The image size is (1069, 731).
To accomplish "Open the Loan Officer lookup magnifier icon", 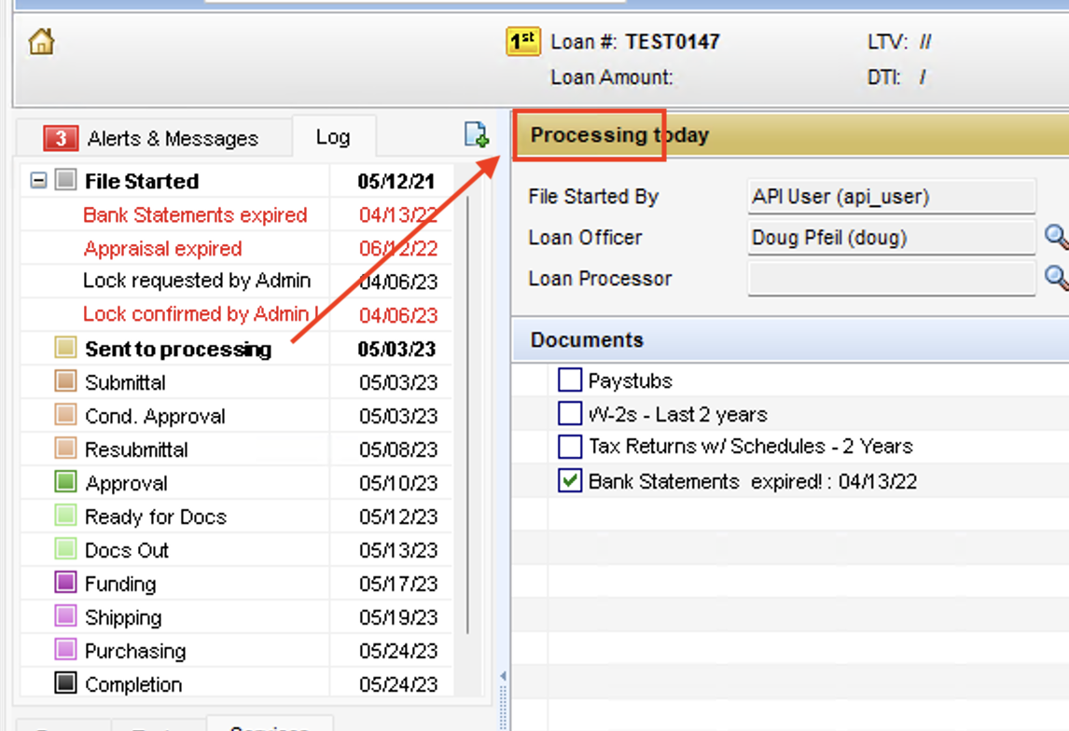I will coord(1056,237).
